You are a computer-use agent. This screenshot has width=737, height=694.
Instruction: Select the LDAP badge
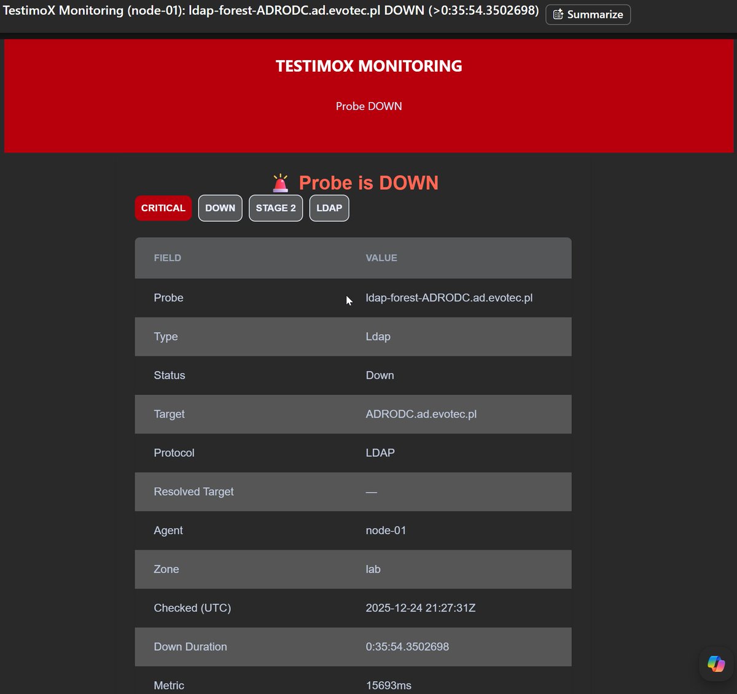coord(329,208)
